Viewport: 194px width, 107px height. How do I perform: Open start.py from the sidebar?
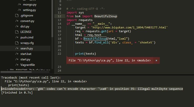[25, 59]
